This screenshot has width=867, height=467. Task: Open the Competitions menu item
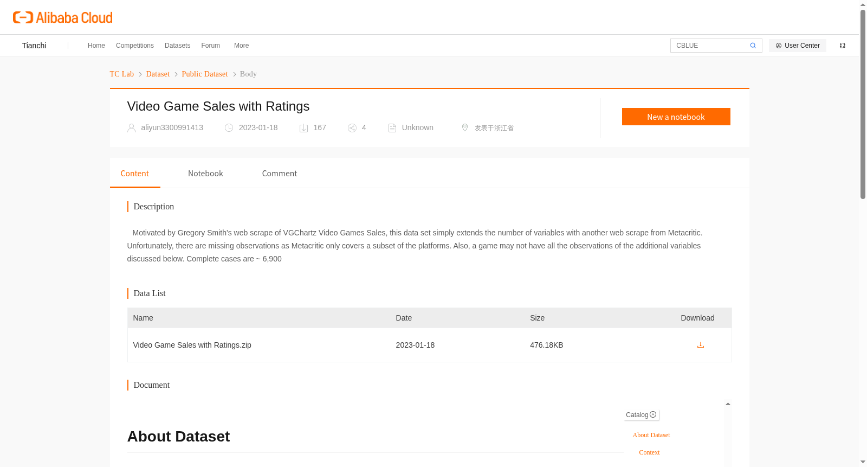135,46
